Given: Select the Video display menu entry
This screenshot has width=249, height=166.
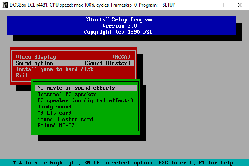Looking at the screenshot, I should pyautogui.click(x=73, y=57).
